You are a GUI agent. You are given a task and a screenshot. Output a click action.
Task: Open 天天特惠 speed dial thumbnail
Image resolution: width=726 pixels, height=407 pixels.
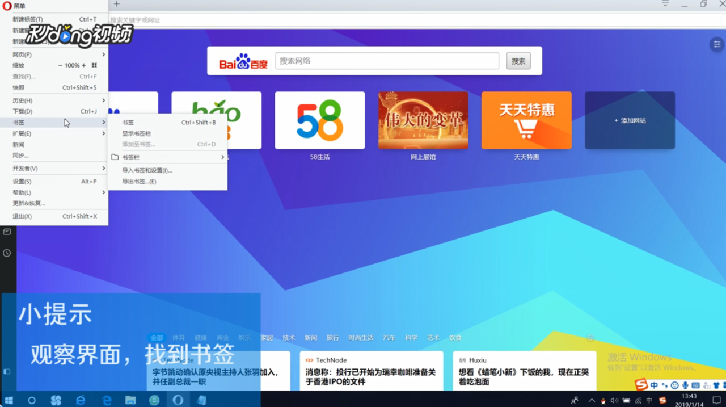(526, 120)
